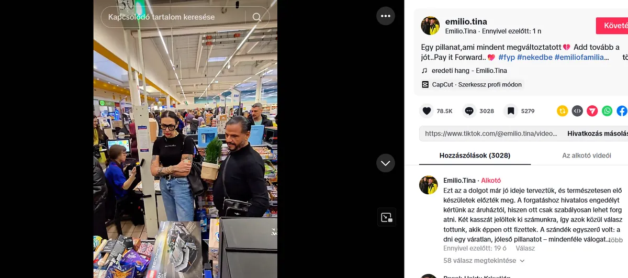628x278 pixels.
Task: Copy link with Hivatkozás másolása
Action: point(598,134)
